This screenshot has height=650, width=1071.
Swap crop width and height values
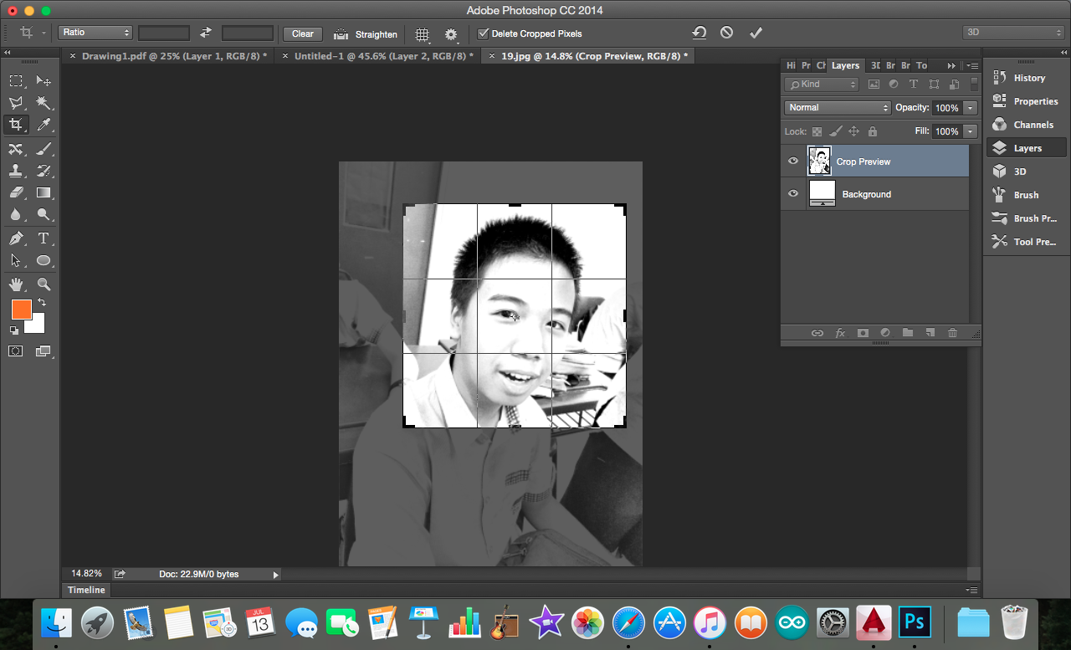(x=206, y=33)
